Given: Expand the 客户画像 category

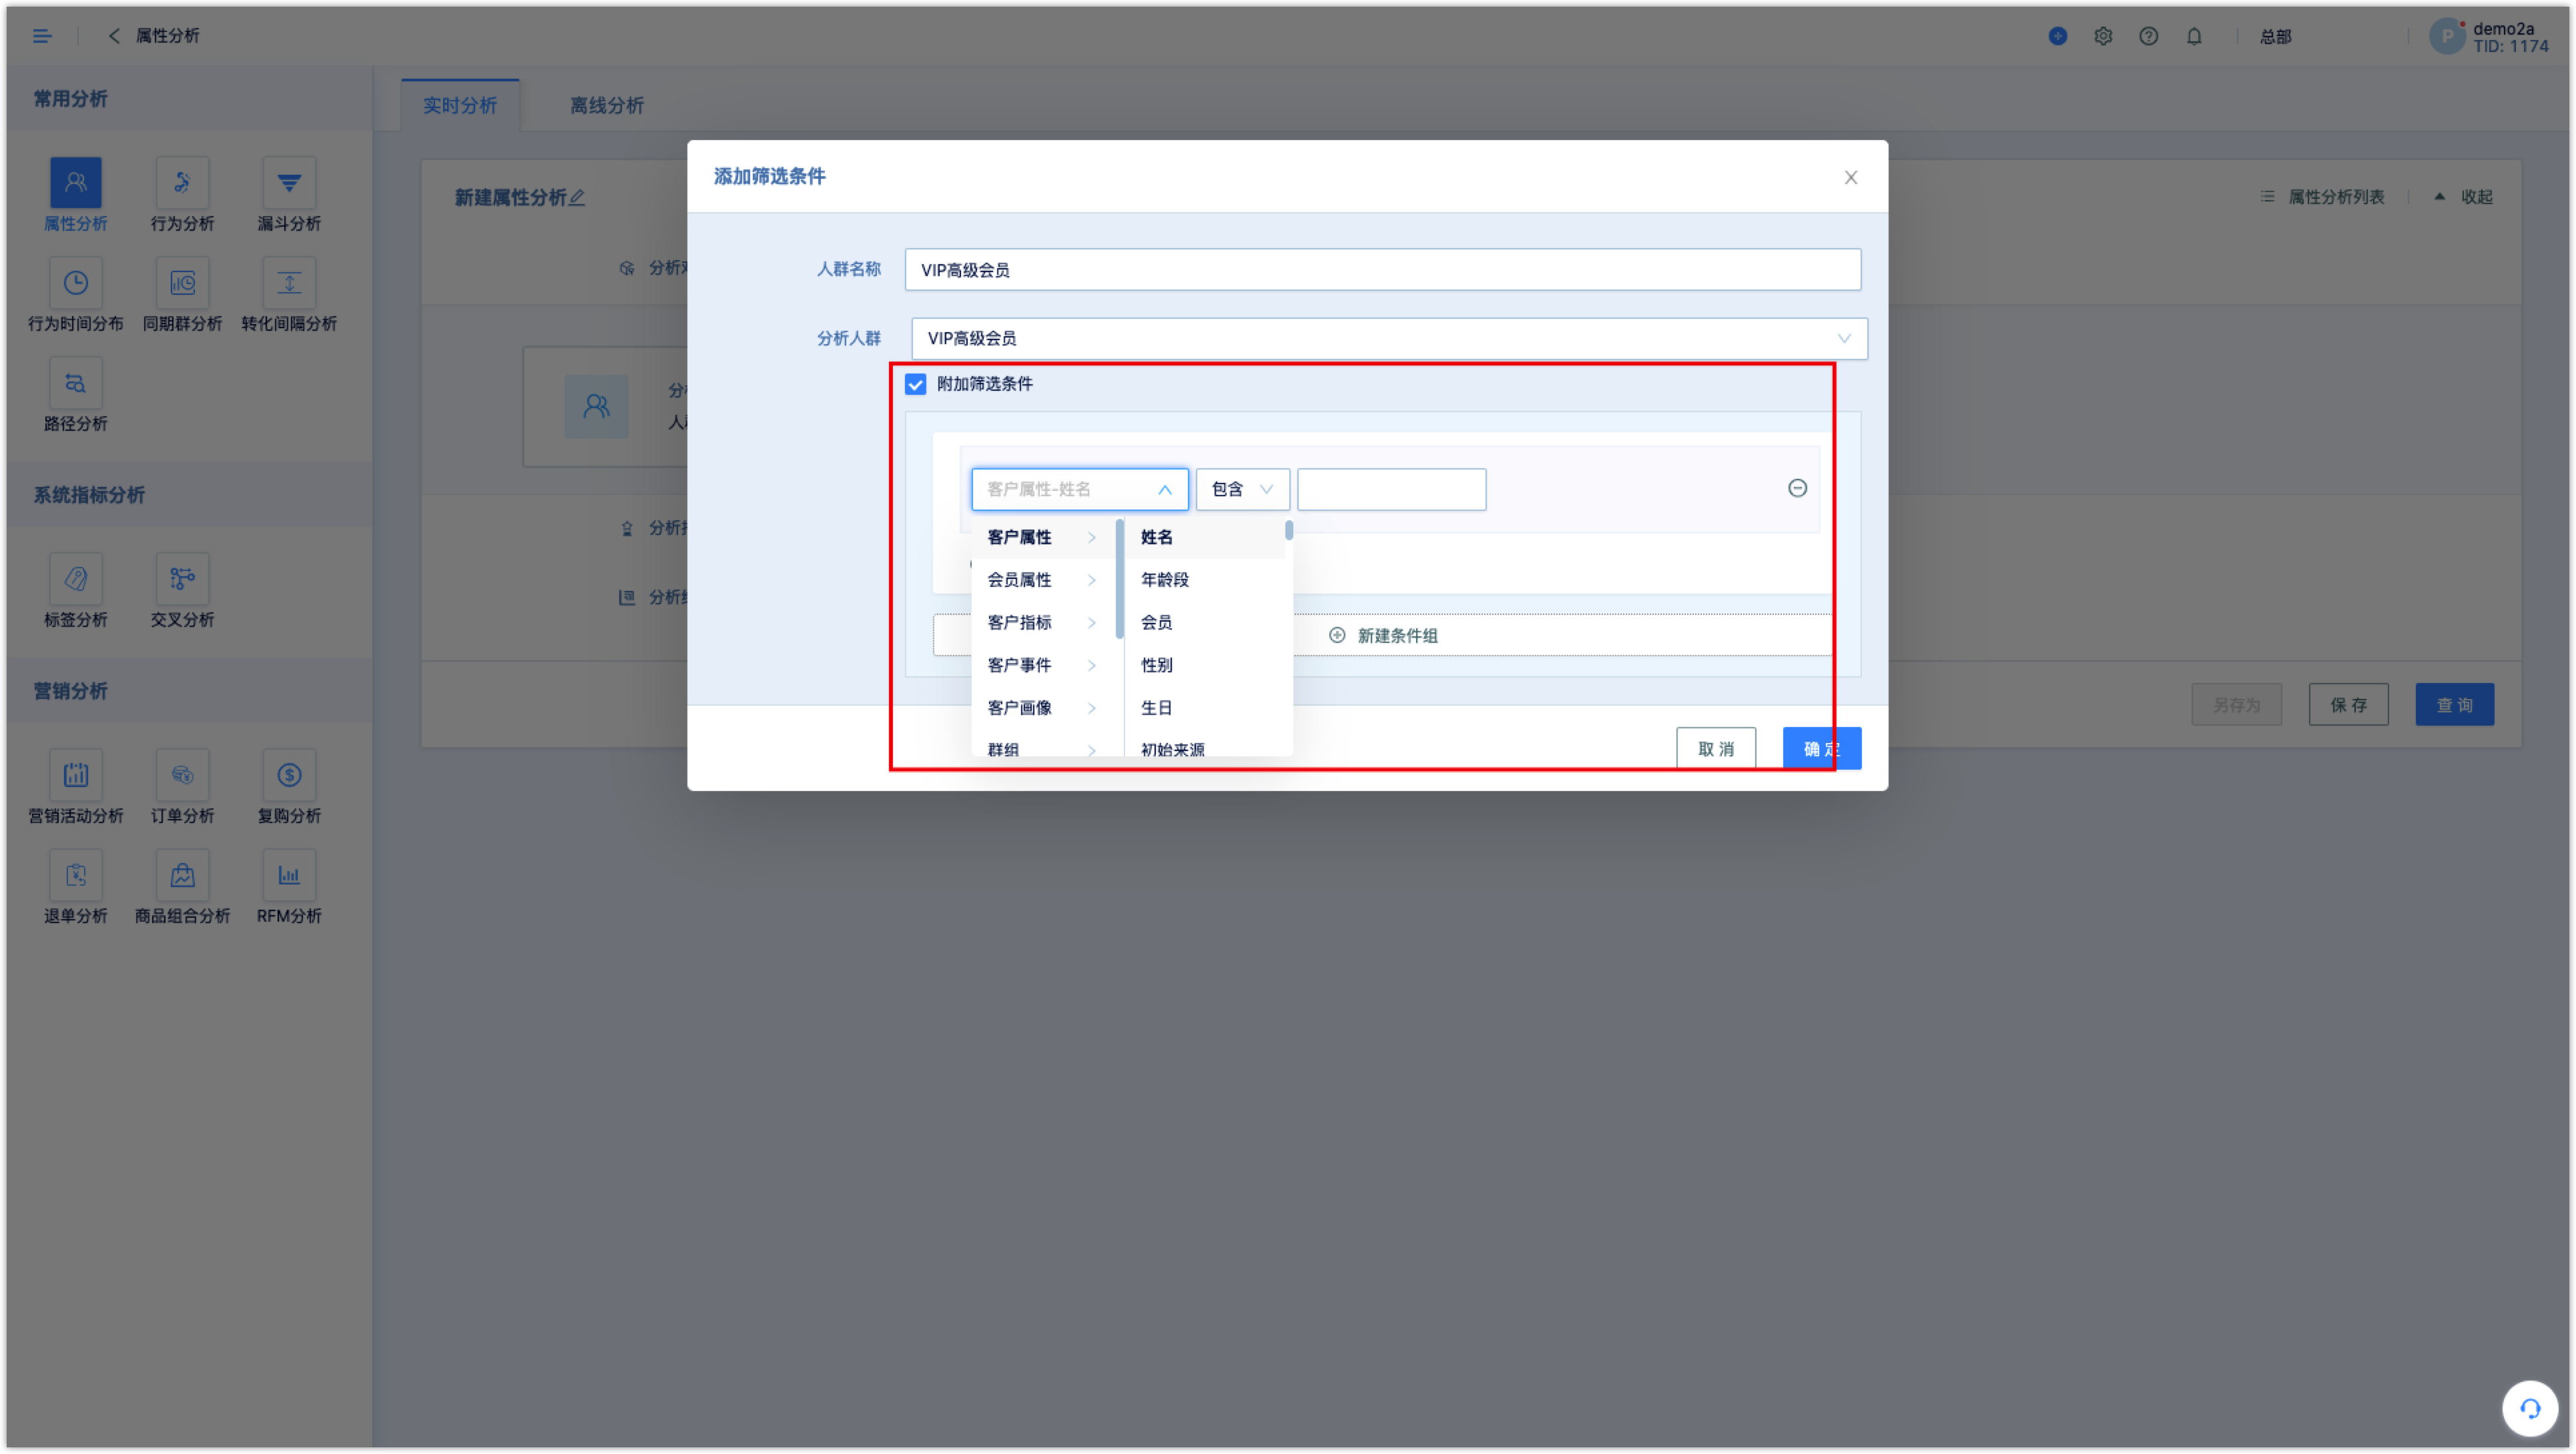Looking at the screenshot, I should (1042, 708).
